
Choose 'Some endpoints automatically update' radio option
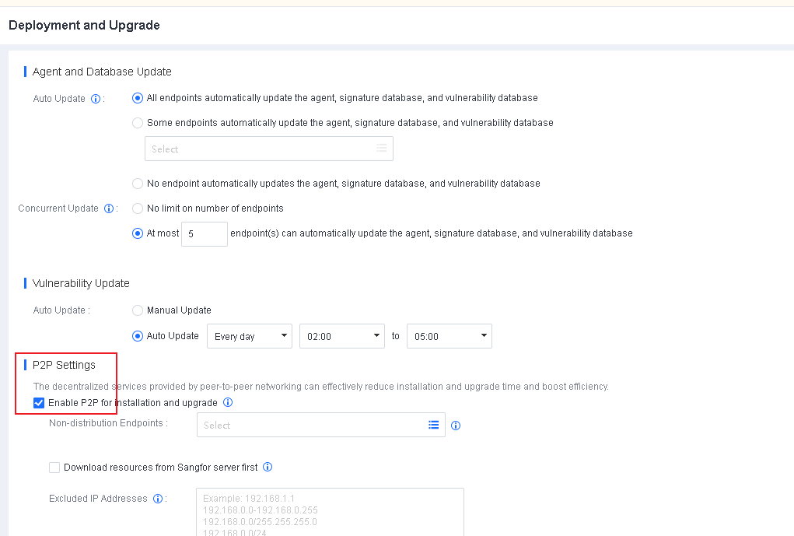[x=138, y=123]
